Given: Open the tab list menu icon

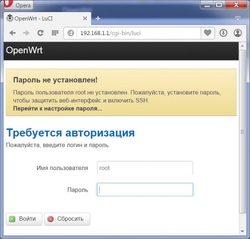Looking at the screenshot, I should [238, 18].
